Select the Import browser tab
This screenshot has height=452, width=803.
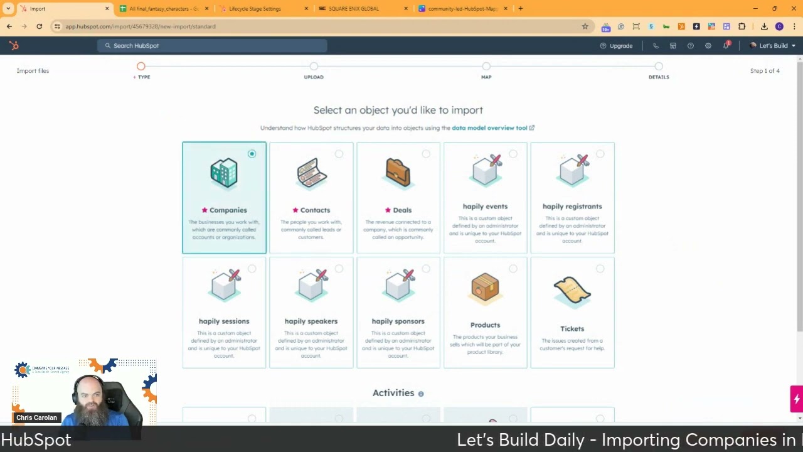click(64, 9)
